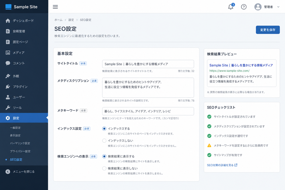
Task: Click the メニューを閉じる arrow icon
Action: click(x=8, y=172)
